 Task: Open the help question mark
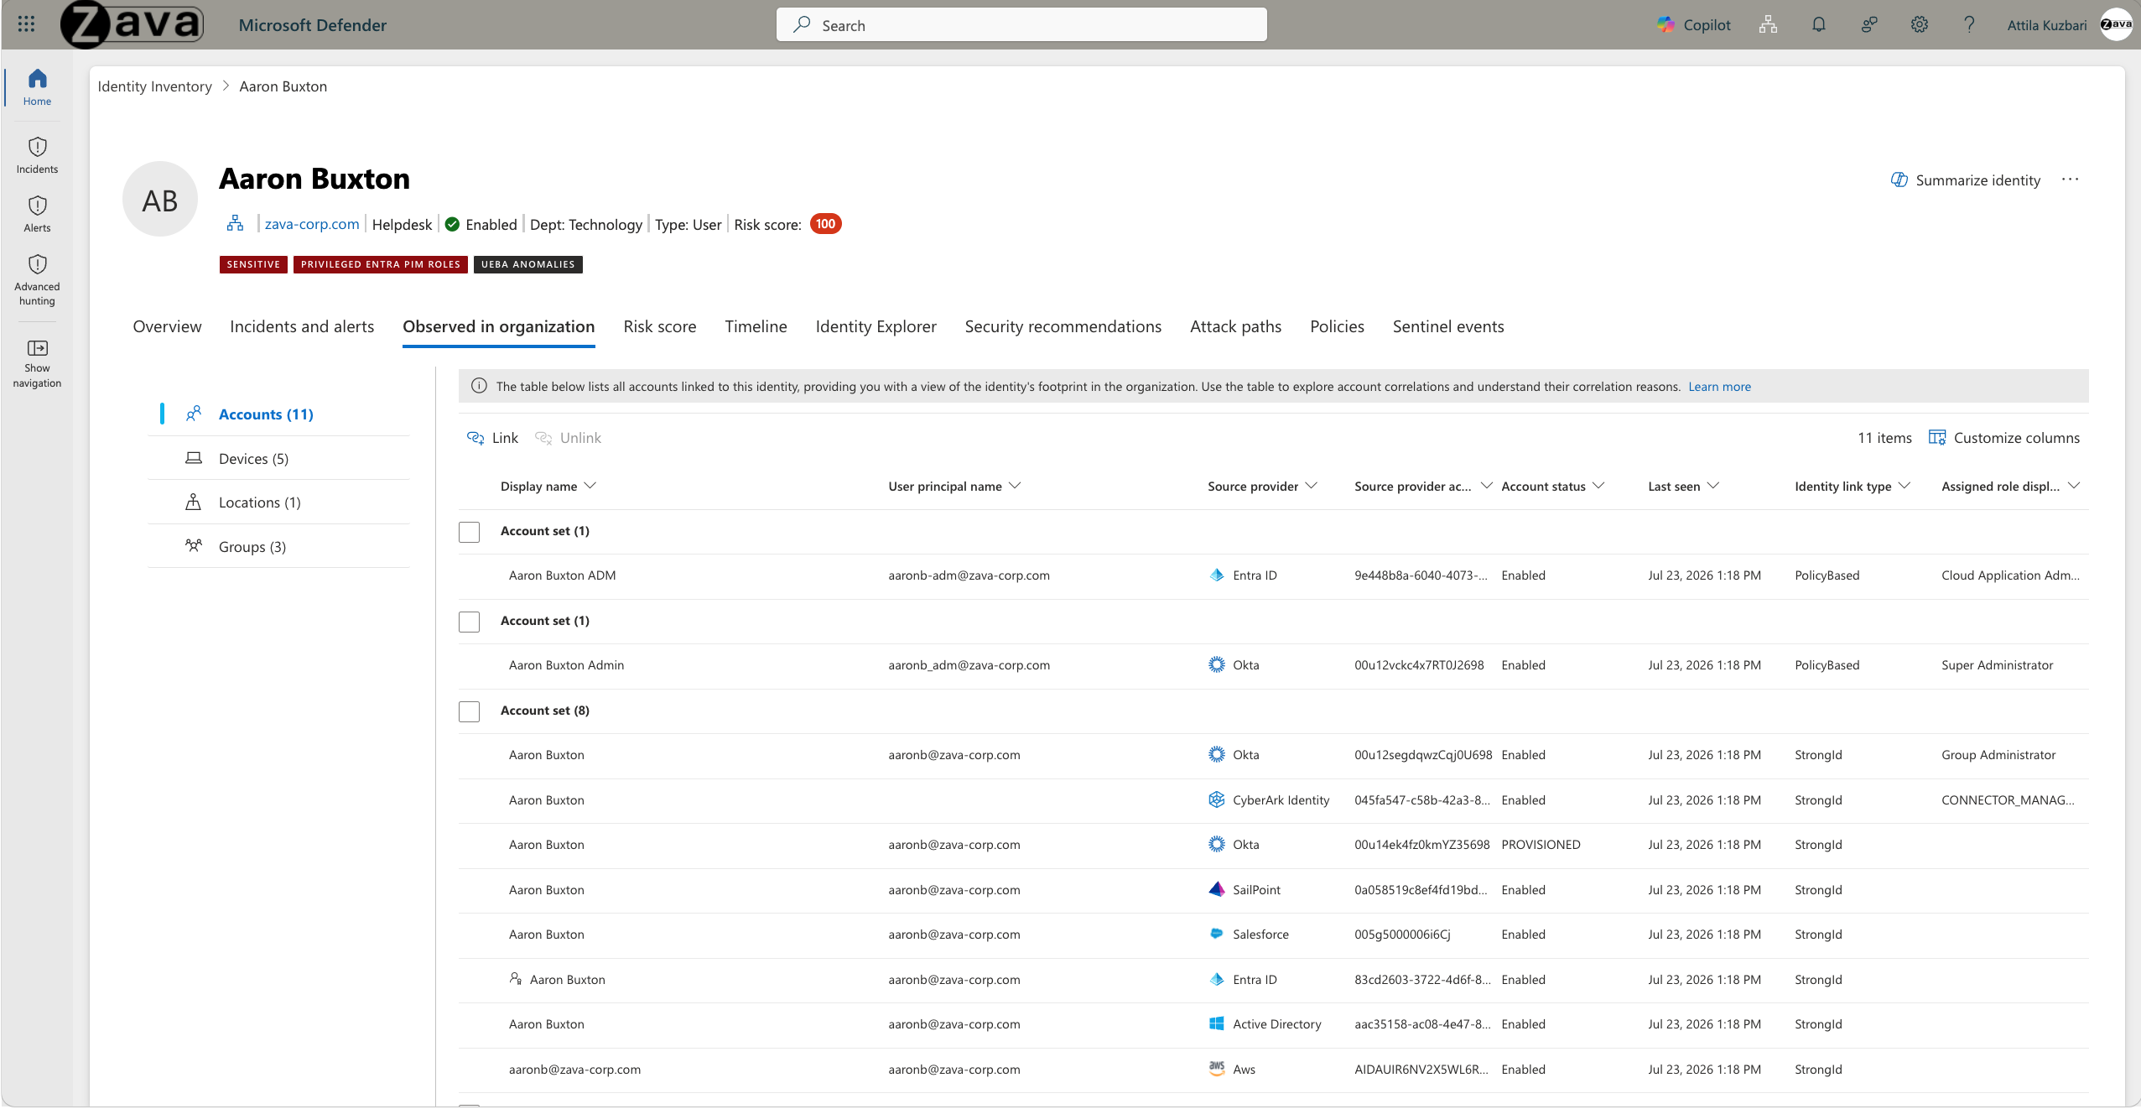click(1969, 25)
